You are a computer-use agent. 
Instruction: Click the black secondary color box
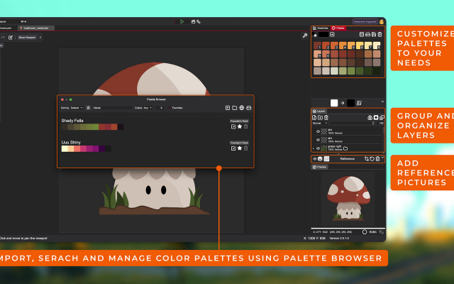pos(350,103)
